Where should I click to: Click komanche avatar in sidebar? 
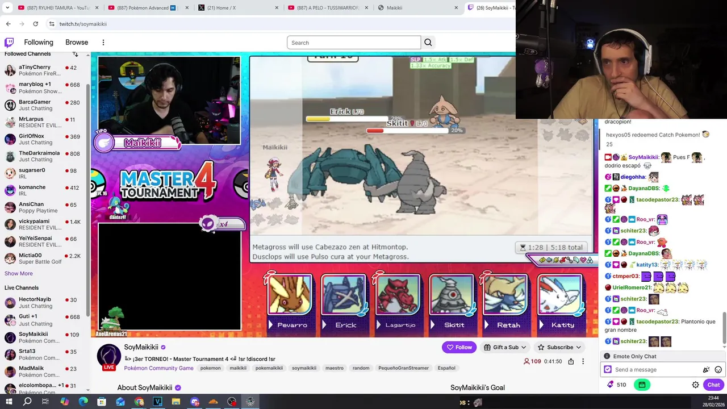10,190
